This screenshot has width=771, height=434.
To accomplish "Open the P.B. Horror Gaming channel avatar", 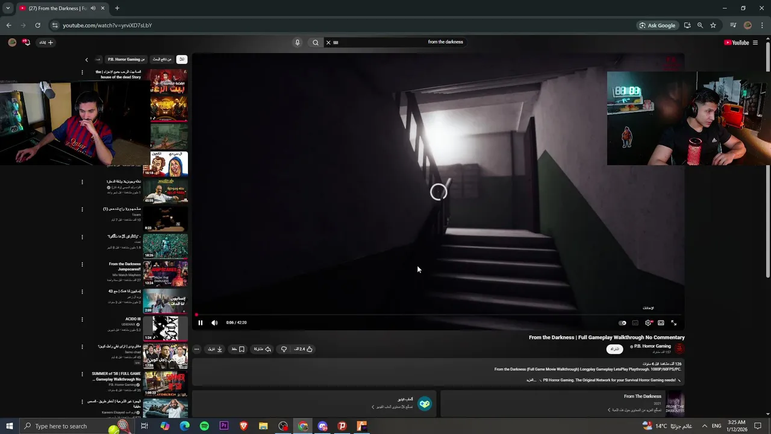I will 679,348.
